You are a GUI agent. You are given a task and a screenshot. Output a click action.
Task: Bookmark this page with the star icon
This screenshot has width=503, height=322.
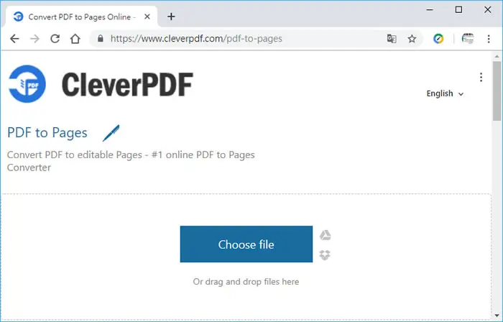click(x=412, y=39)
